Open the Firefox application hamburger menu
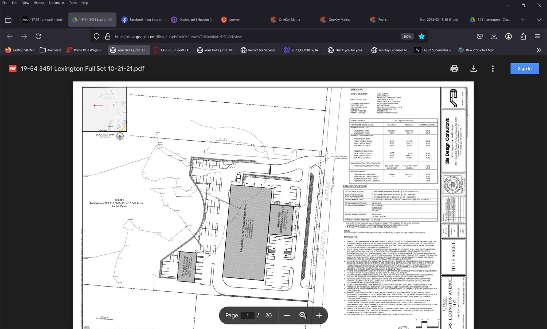The width and height of the screenshot is (547, 329). (537, 36)
